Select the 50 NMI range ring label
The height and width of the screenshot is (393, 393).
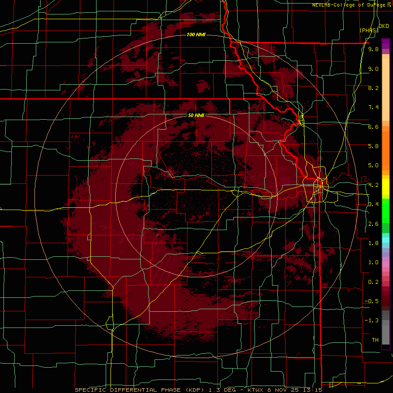196,115
